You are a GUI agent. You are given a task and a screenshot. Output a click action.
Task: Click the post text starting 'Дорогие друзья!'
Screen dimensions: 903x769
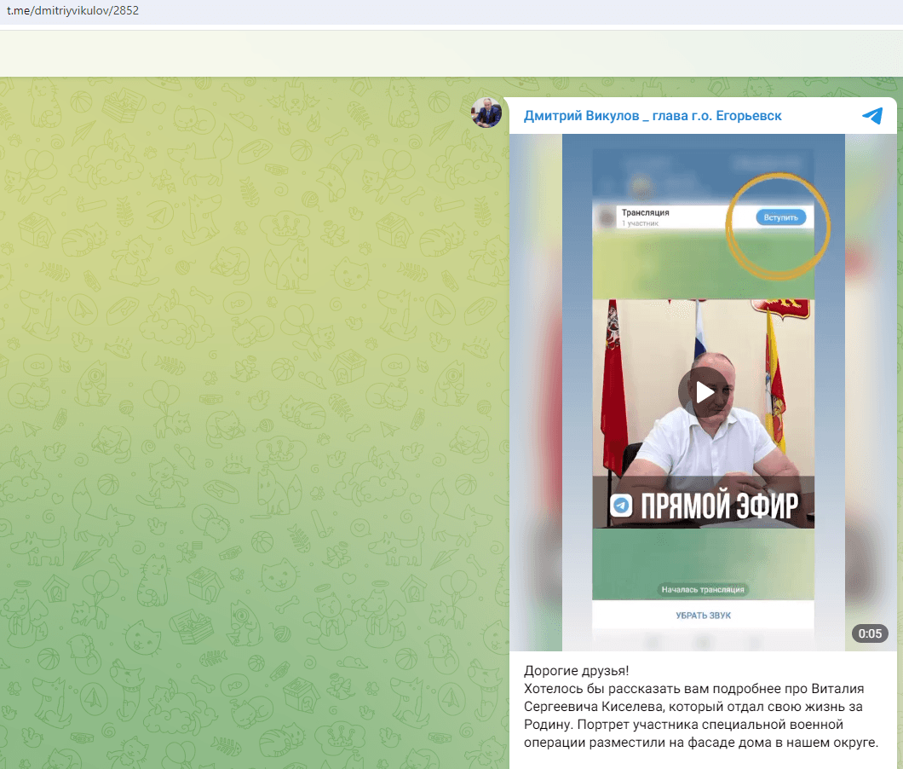[701, 706]
